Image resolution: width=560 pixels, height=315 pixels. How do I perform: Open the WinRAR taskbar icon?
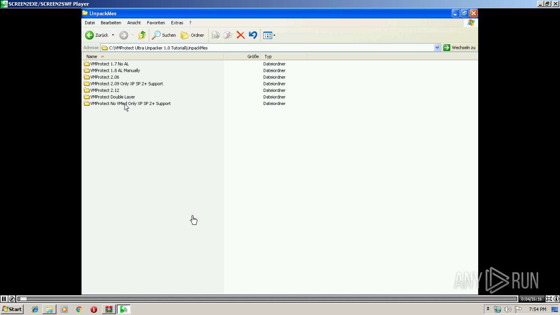108,309
